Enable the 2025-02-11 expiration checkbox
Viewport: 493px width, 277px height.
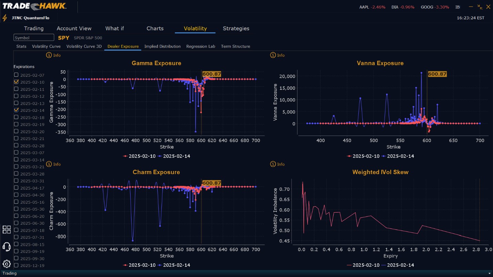click(16, 89)
